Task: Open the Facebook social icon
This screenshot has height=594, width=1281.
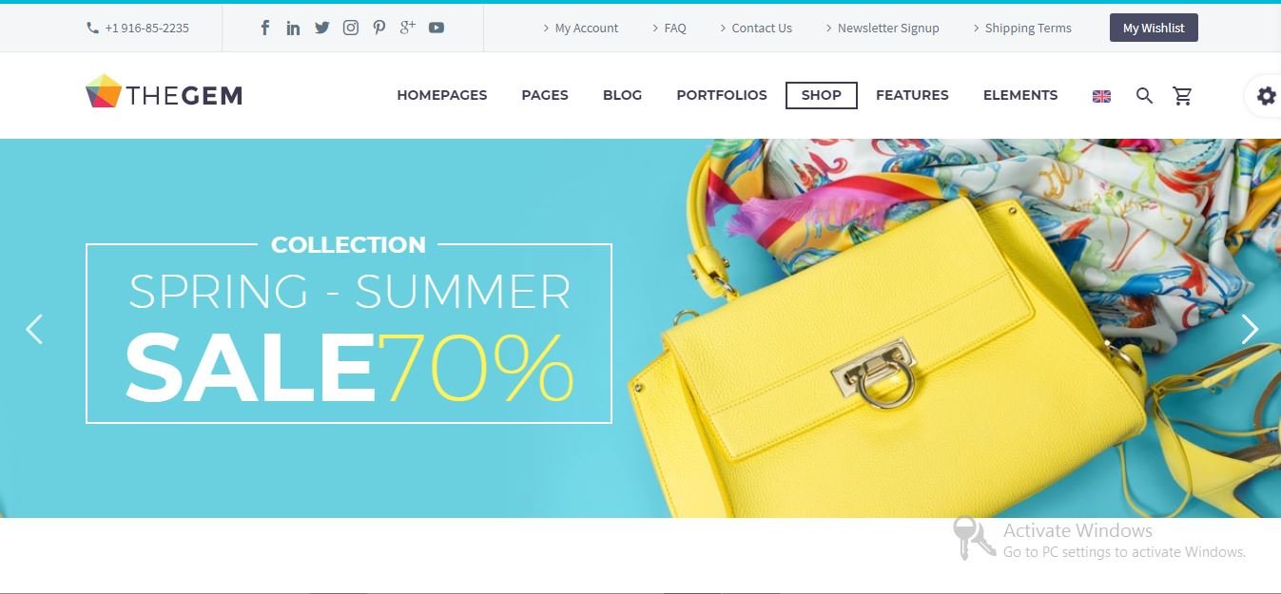Action: tap(265, 28)
